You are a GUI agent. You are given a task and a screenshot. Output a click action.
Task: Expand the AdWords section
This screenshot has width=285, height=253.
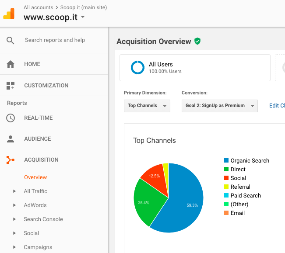14,205
